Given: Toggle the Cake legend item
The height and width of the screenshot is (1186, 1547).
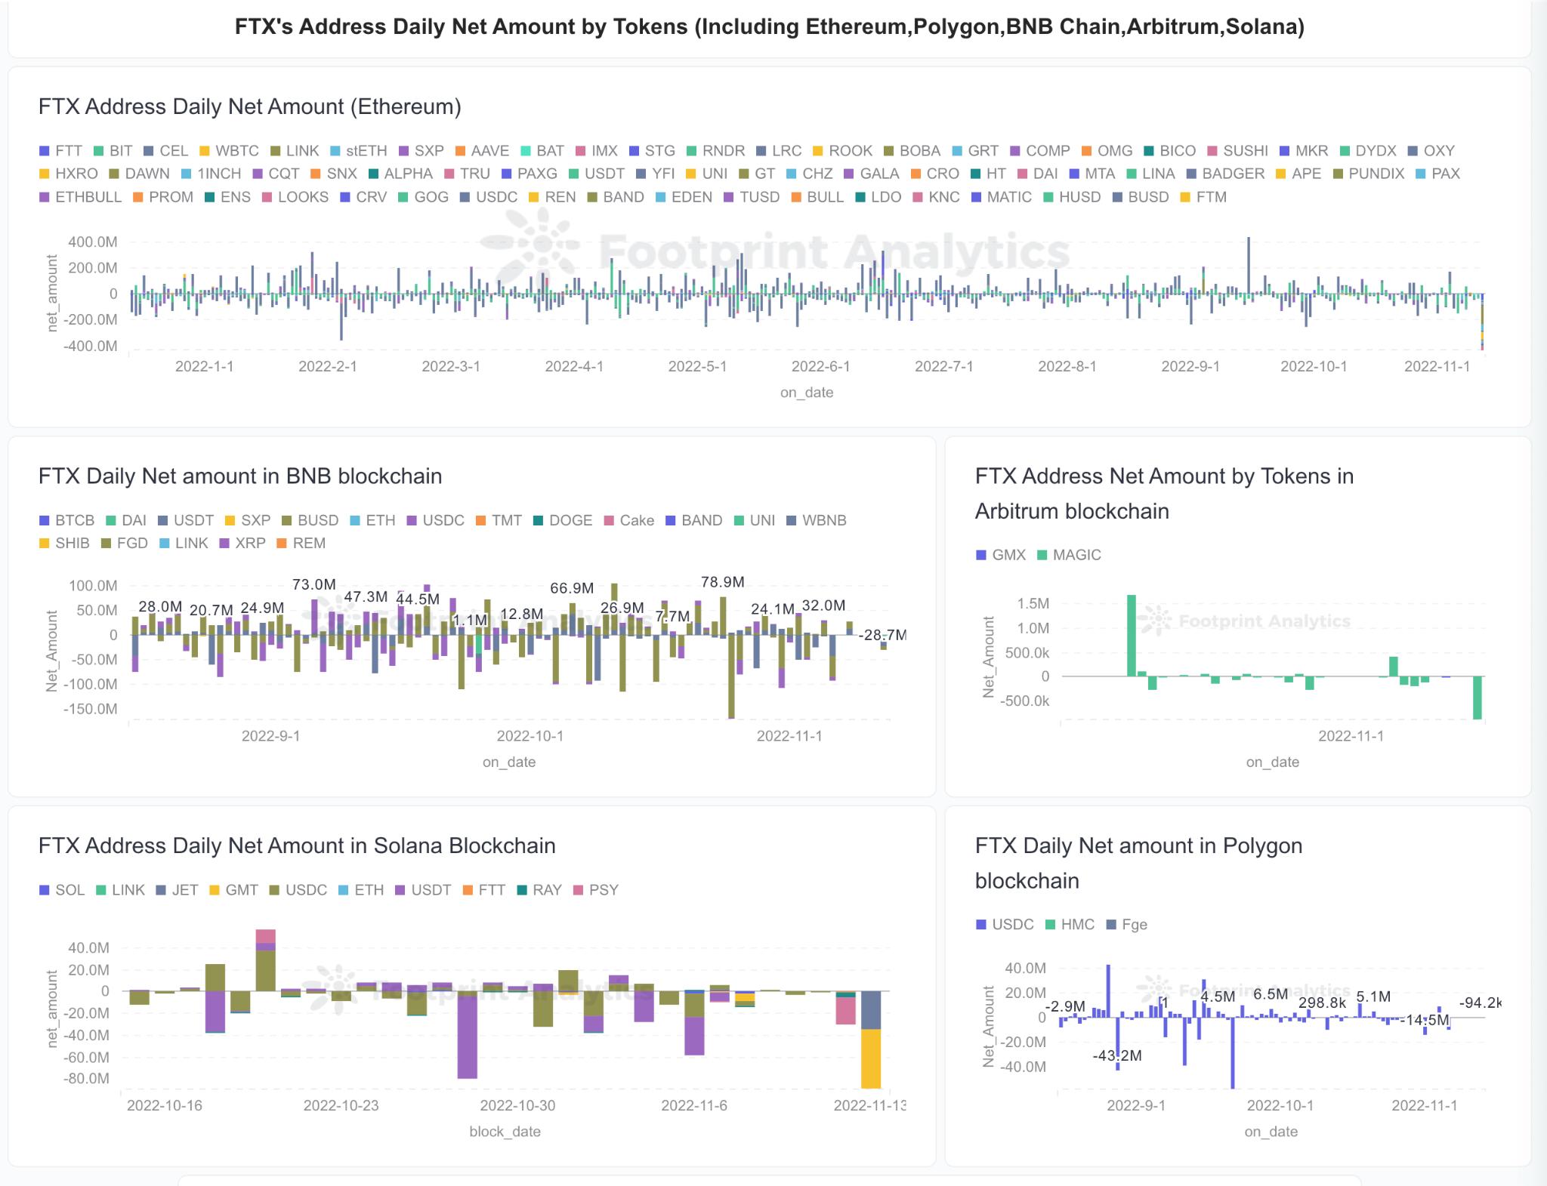Looking at the screenshot, I should [629, 520].
